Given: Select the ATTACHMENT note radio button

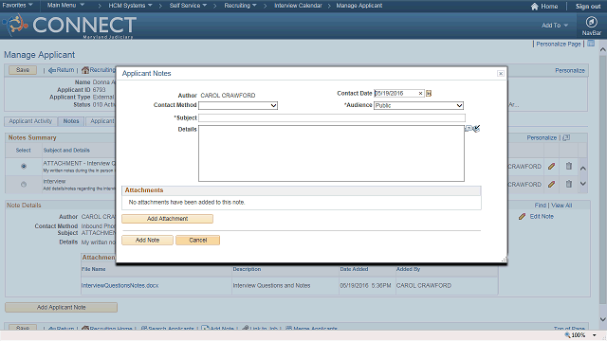Looking at the screenshot, I should pyautogui.click(x=24, y=167).
